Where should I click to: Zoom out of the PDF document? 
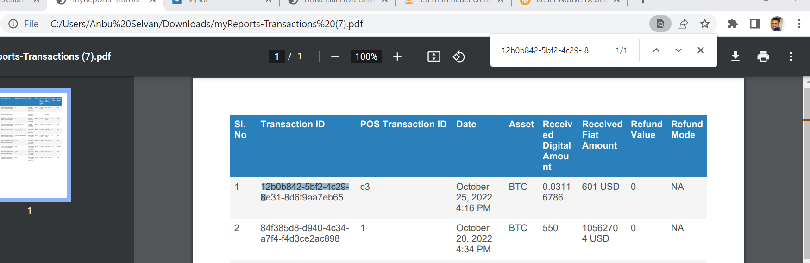click(x=335, y=56)
